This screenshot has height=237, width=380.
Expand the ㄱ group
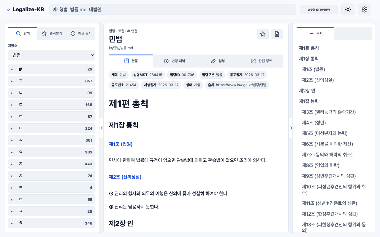click(x=52, y=81)
